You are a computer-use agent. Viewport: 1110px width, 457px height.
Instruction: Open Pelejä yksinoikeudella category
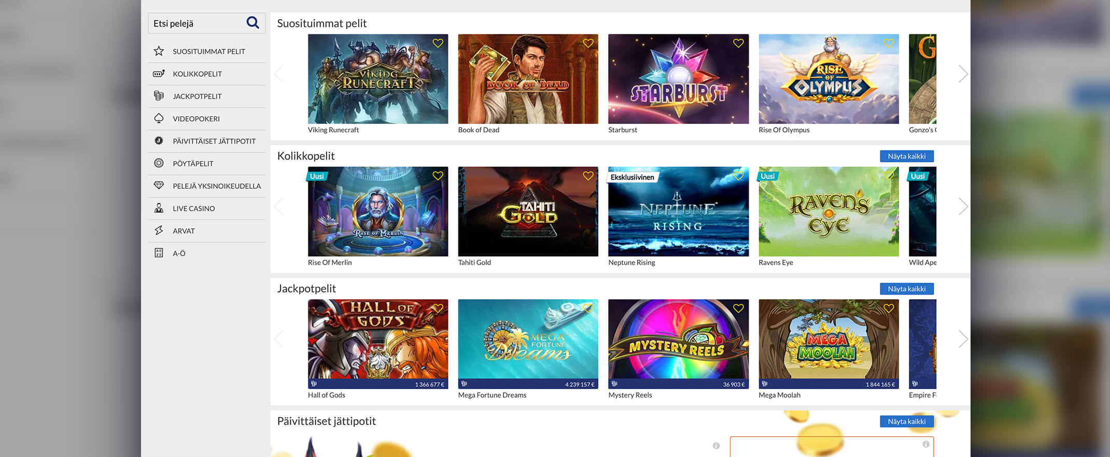[207, 186]
